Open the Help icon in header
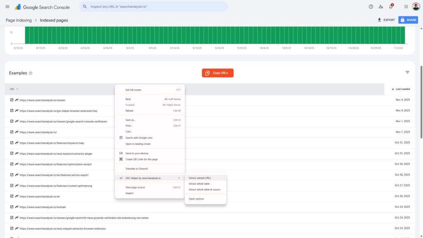This screenshot has width=423, height=238. (371, 7)
